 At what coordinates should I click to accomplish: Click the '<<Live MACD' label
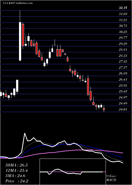pyautogui.click(x=111, y=178)
